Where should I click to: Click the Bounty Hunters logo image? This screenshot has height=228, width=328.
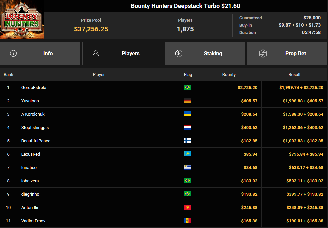coord(22,20)
